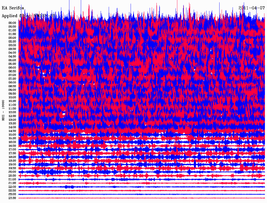Select the 07:00 time label
The width and height of the screenshot is (267, 203).
click(x=12, y=75)
